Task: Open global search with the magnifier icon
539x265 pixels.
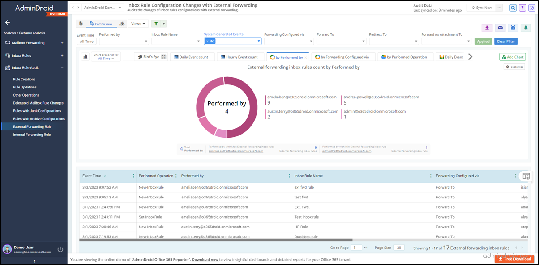Action: (x=513, y=8)
